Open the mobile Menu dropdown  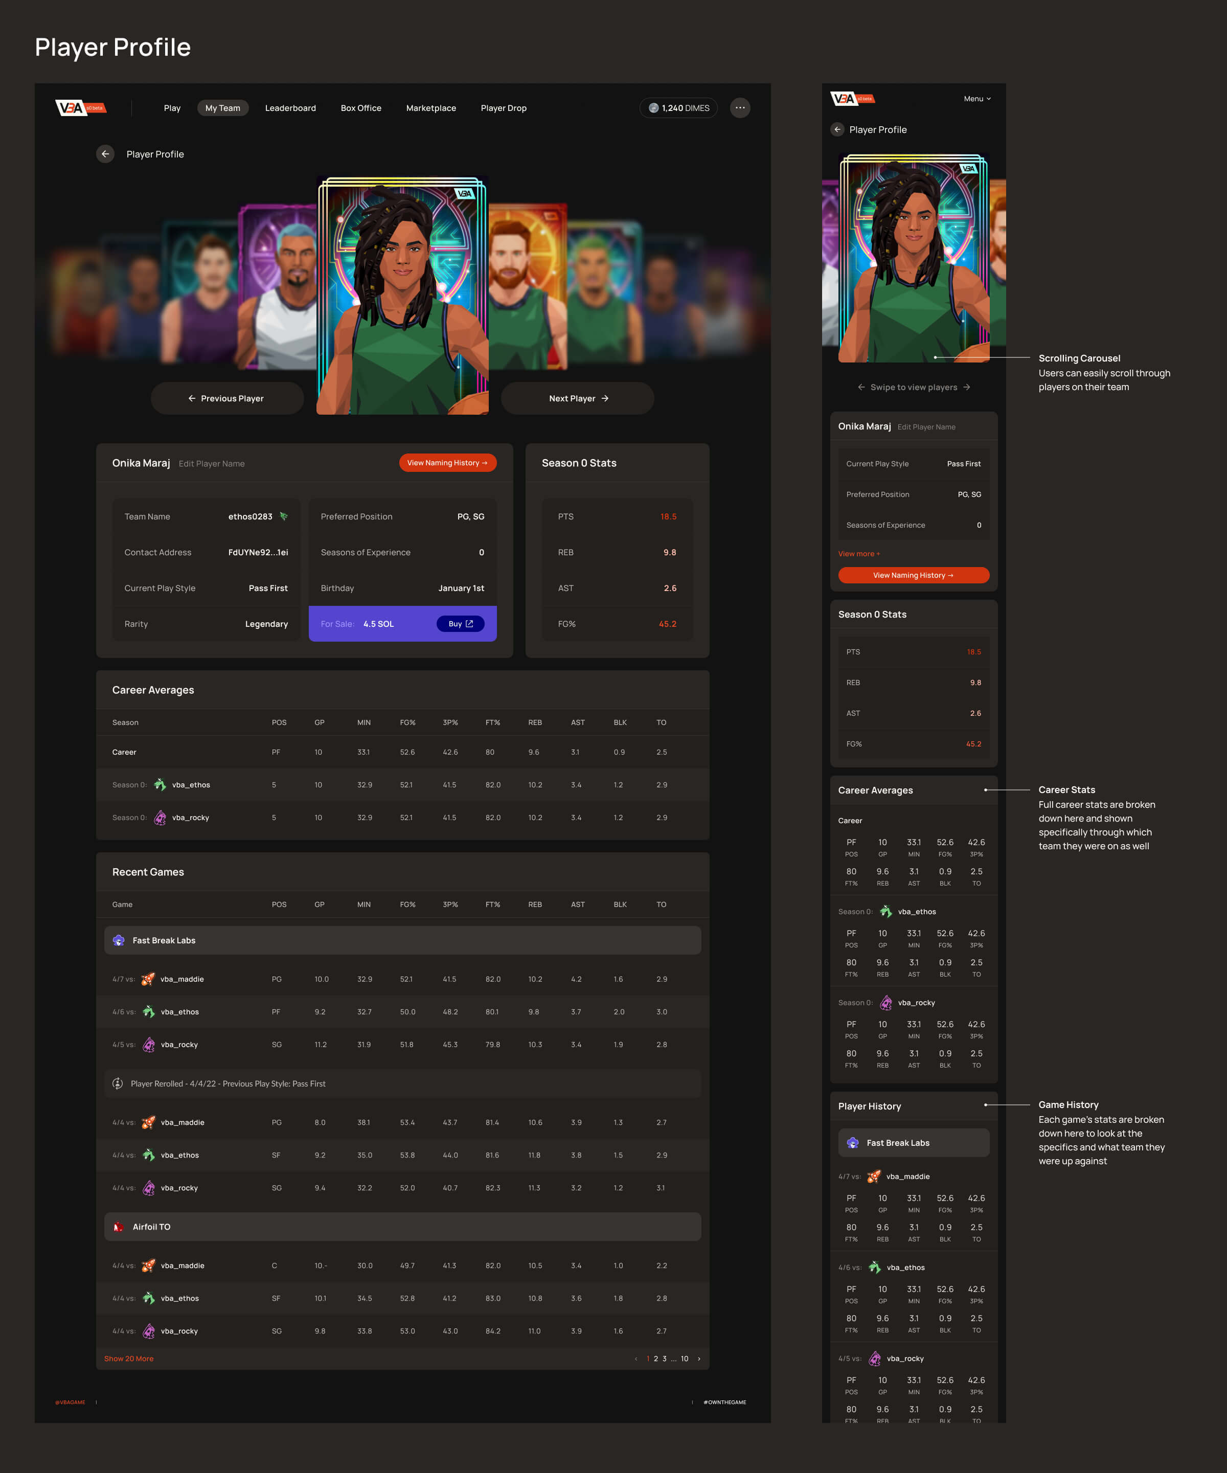click(x=977, y=99)
